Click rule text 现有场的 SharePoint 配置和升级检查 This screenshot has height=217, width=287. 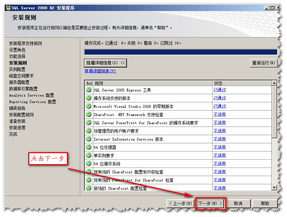coord(128,172)
